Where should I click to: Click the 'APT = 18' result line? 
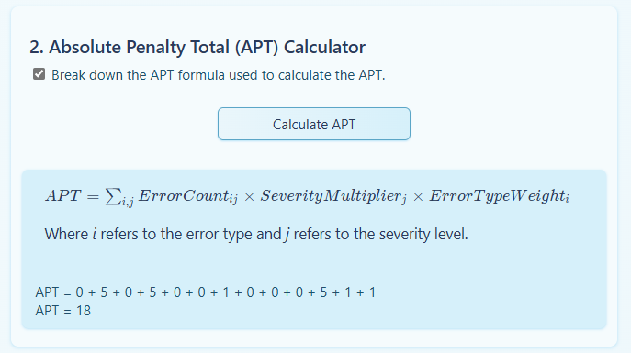pos(63,311)
